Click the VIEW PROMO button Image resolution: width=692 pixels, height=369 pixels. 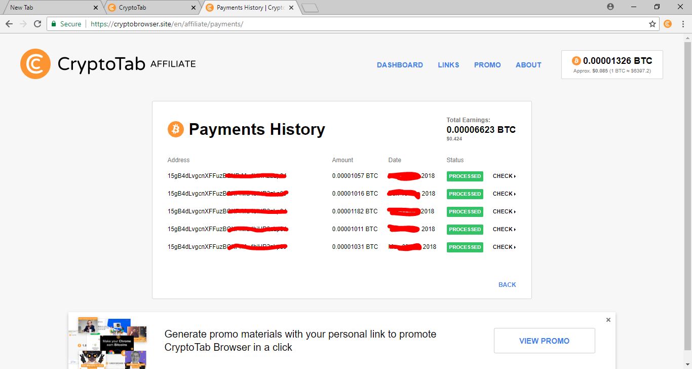(x=545, y=341)
